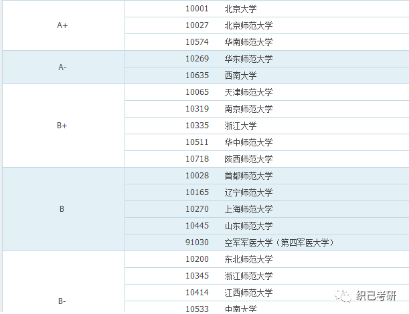Select school code 10414
Screen dimensions: 409x314
coord(197,292)
